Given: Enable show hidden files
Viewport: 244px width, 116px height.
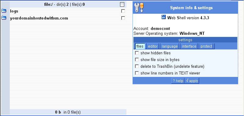Looking at the screenshot, I should 137,53.
